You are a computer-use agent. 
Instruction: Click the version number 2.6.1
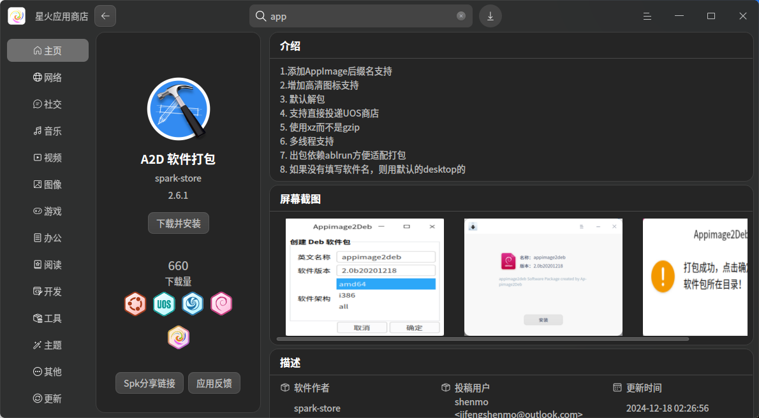click(178, 196)
